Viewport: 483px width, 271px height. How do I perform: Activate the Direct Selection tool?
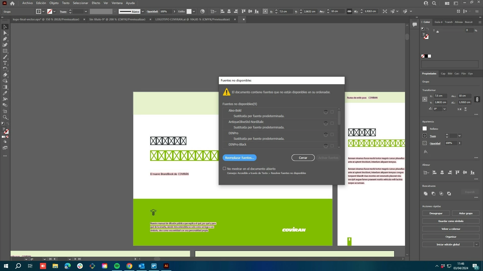point(5,33)
